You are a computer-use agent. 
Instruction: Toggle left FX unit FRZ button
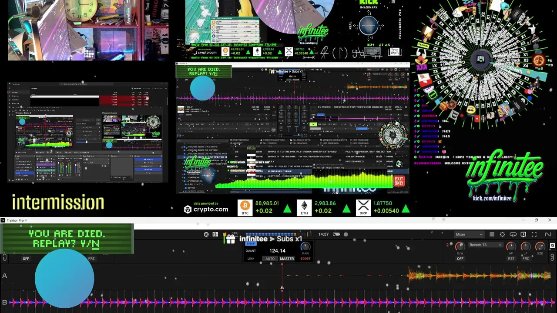[x=91, y=259]
